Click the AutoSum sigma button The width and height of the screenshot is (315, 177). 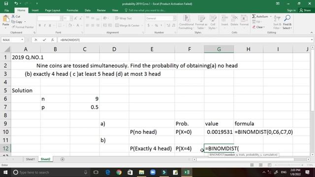pyautogui.click(x=260, y=16)
